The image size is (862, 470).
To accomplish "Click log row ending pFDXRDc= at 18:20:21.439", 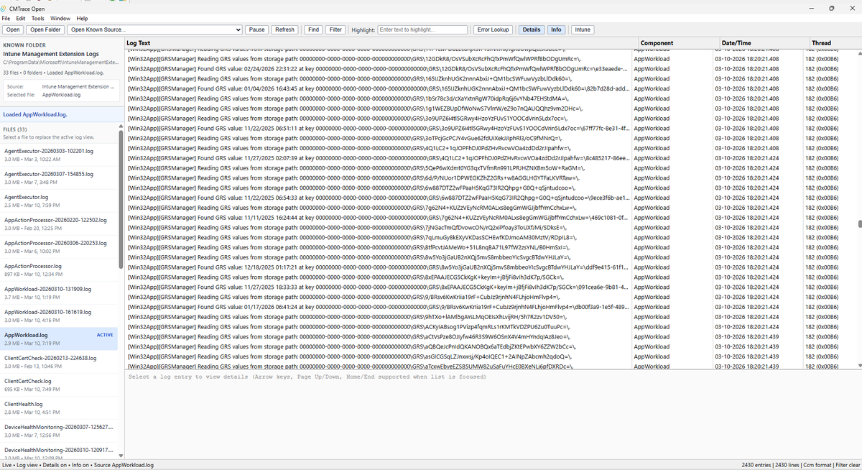I will click(x=491, y=366).
